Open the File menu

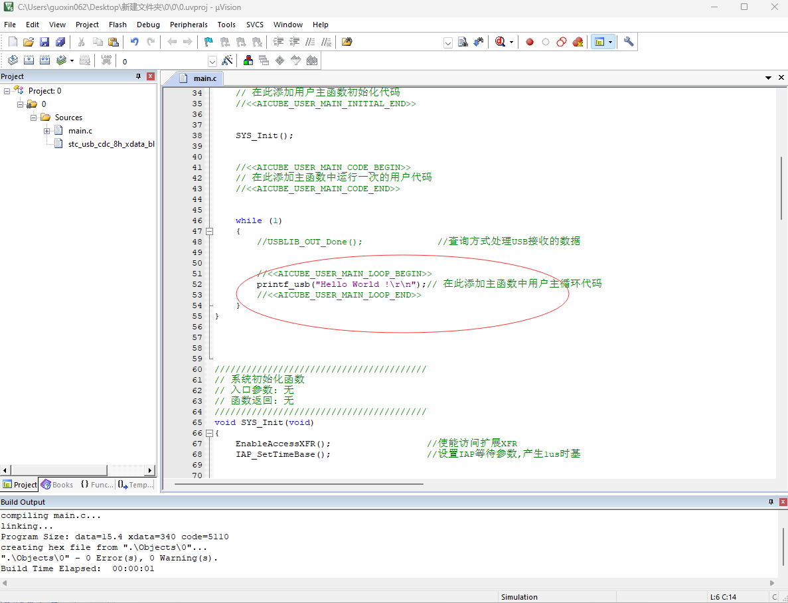click(10, 25)
